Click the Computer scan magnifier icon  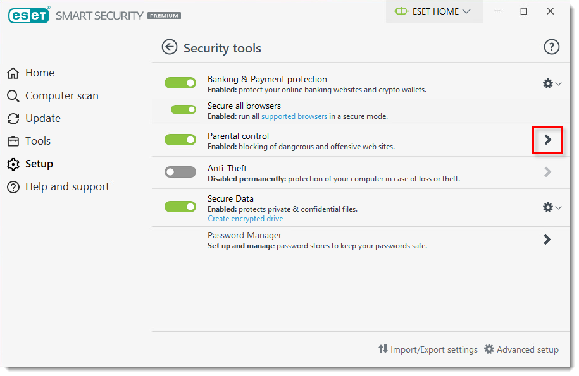pyautogui.click(x=13, y=96)
